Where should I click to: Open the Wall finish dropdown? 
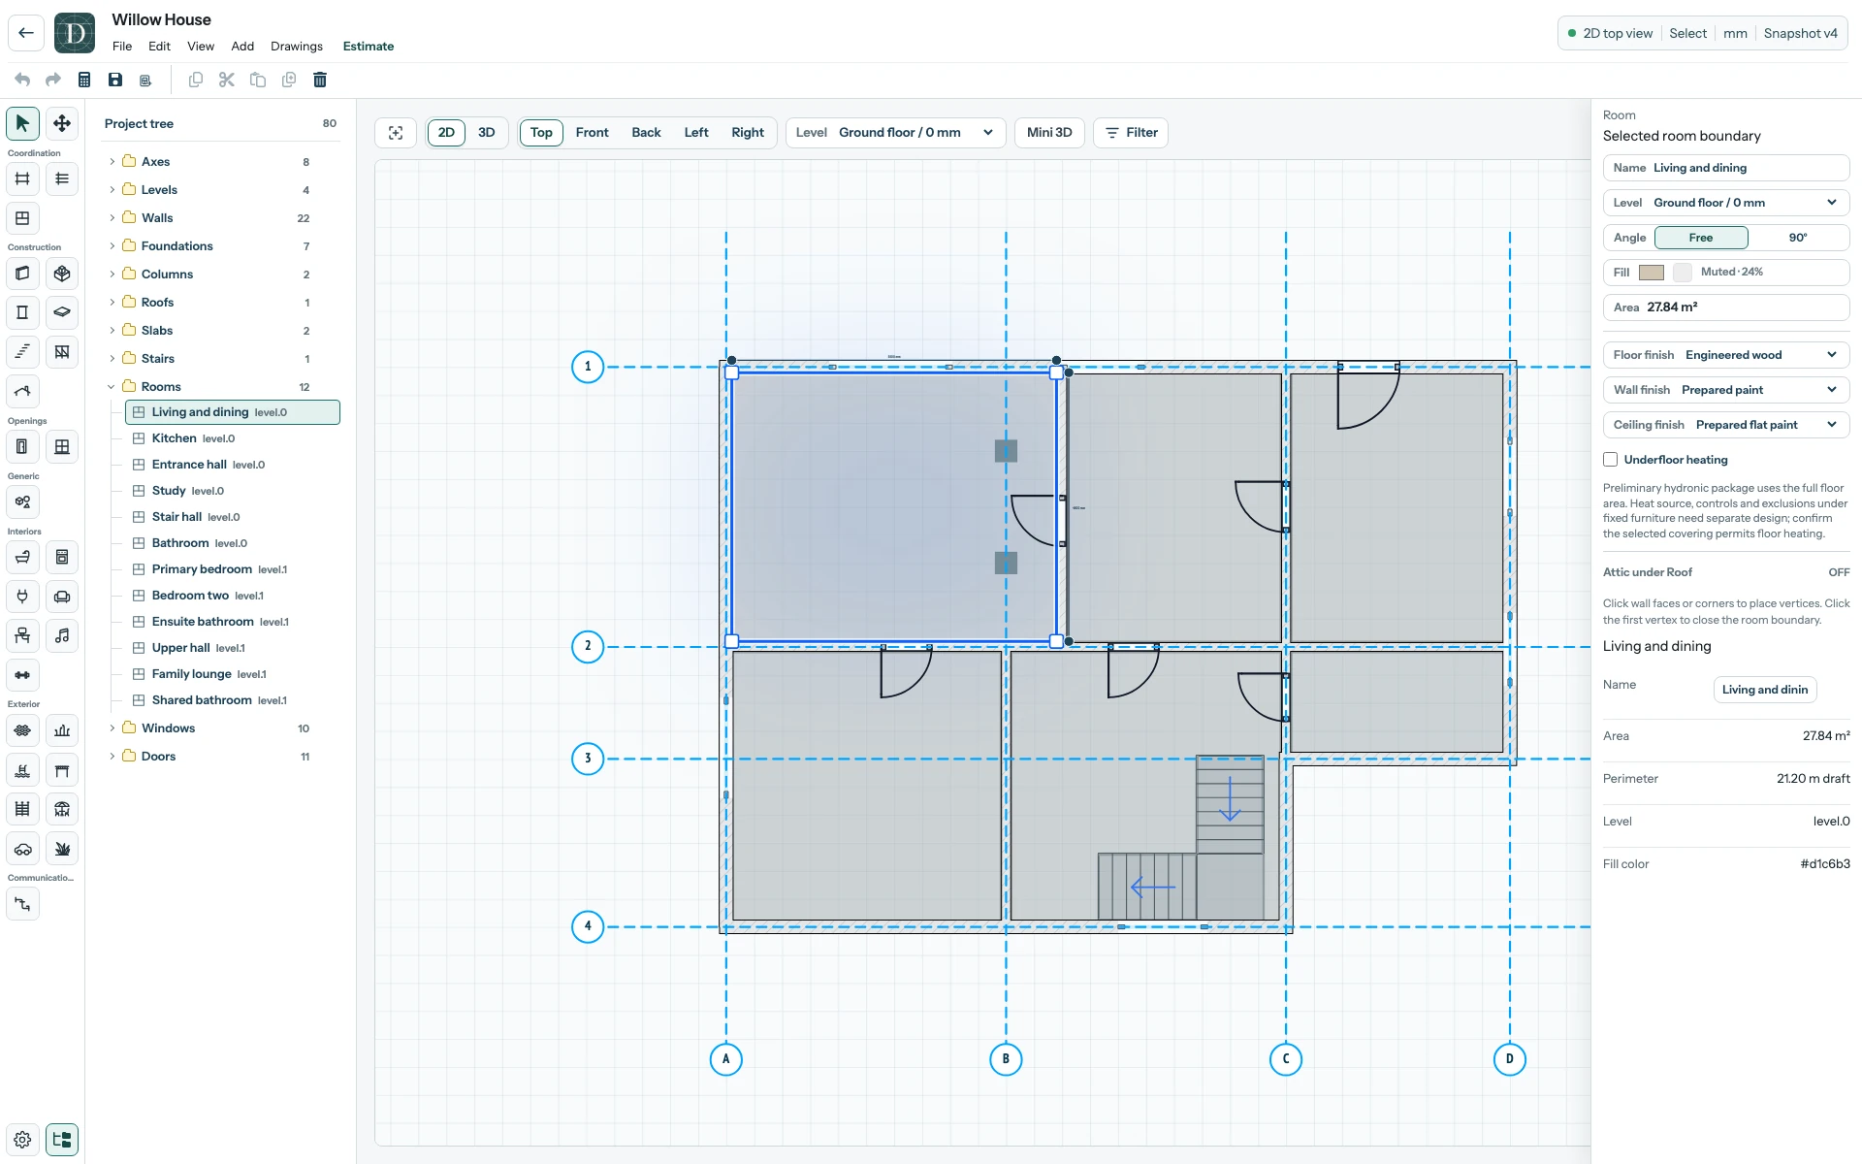[x=1726, y=390]
